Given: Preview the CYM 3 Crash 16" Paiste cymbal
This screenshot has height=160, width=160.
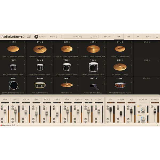Looking at the screenshot, I should tap(66, 49).
